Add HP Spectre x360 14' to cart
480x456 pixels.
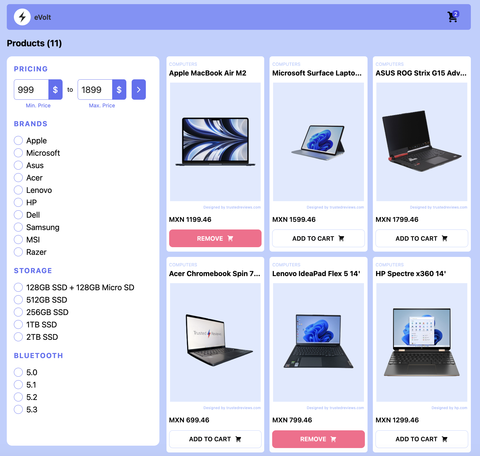(422, 439)
